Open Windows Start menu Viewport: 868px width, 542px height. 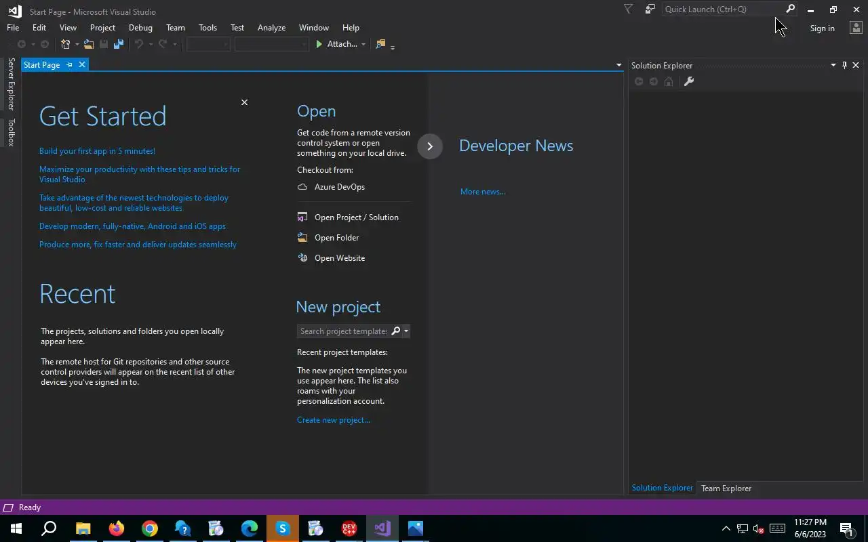16,528
